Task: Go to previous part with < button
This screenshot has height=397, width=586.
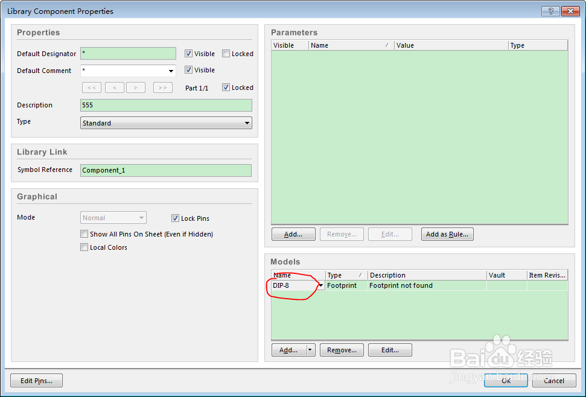Action: (115, 87)
